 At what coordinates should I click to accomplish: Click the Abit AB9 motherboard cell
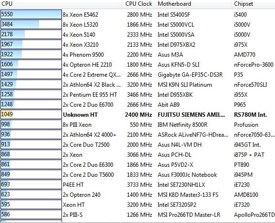click(169, 105)
